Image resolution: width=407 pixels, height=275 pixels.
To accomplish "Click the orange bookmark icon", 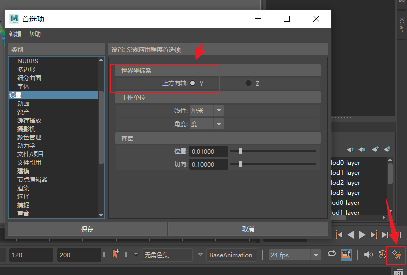I will (x=115, y=254).
